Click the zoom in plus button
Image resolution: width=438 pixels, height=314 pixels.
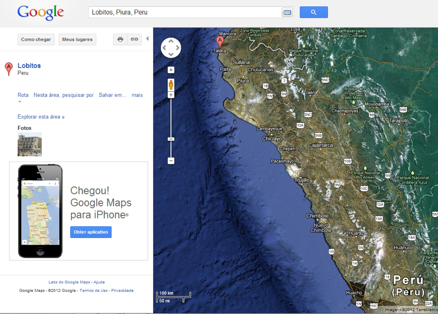(x=171, y=95)
